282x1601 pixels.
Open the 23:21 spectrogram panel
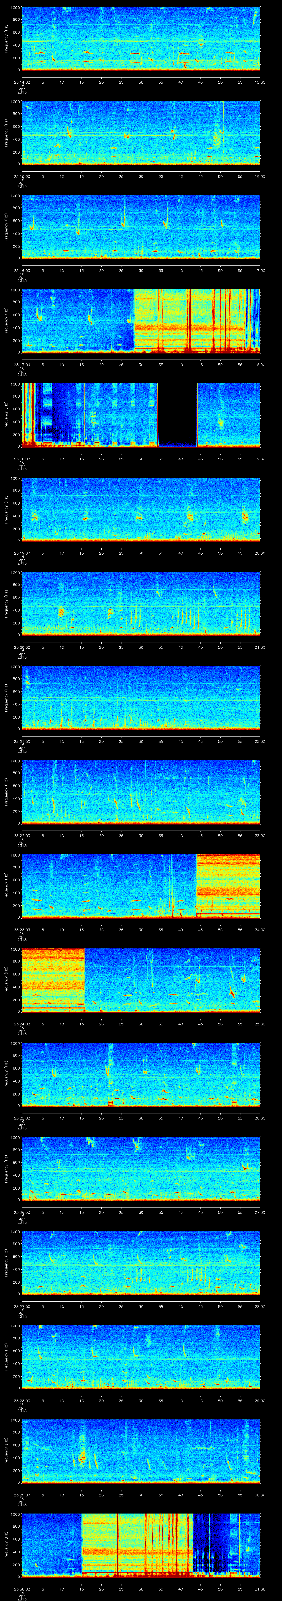click(x=141, y=697)
